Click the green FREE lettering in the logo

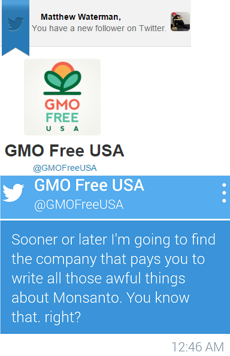tap(62, 118)
